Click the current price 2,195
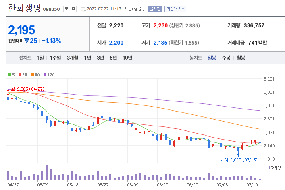The image size is (285, 190). pyautogui.click(x=21, y=30)
